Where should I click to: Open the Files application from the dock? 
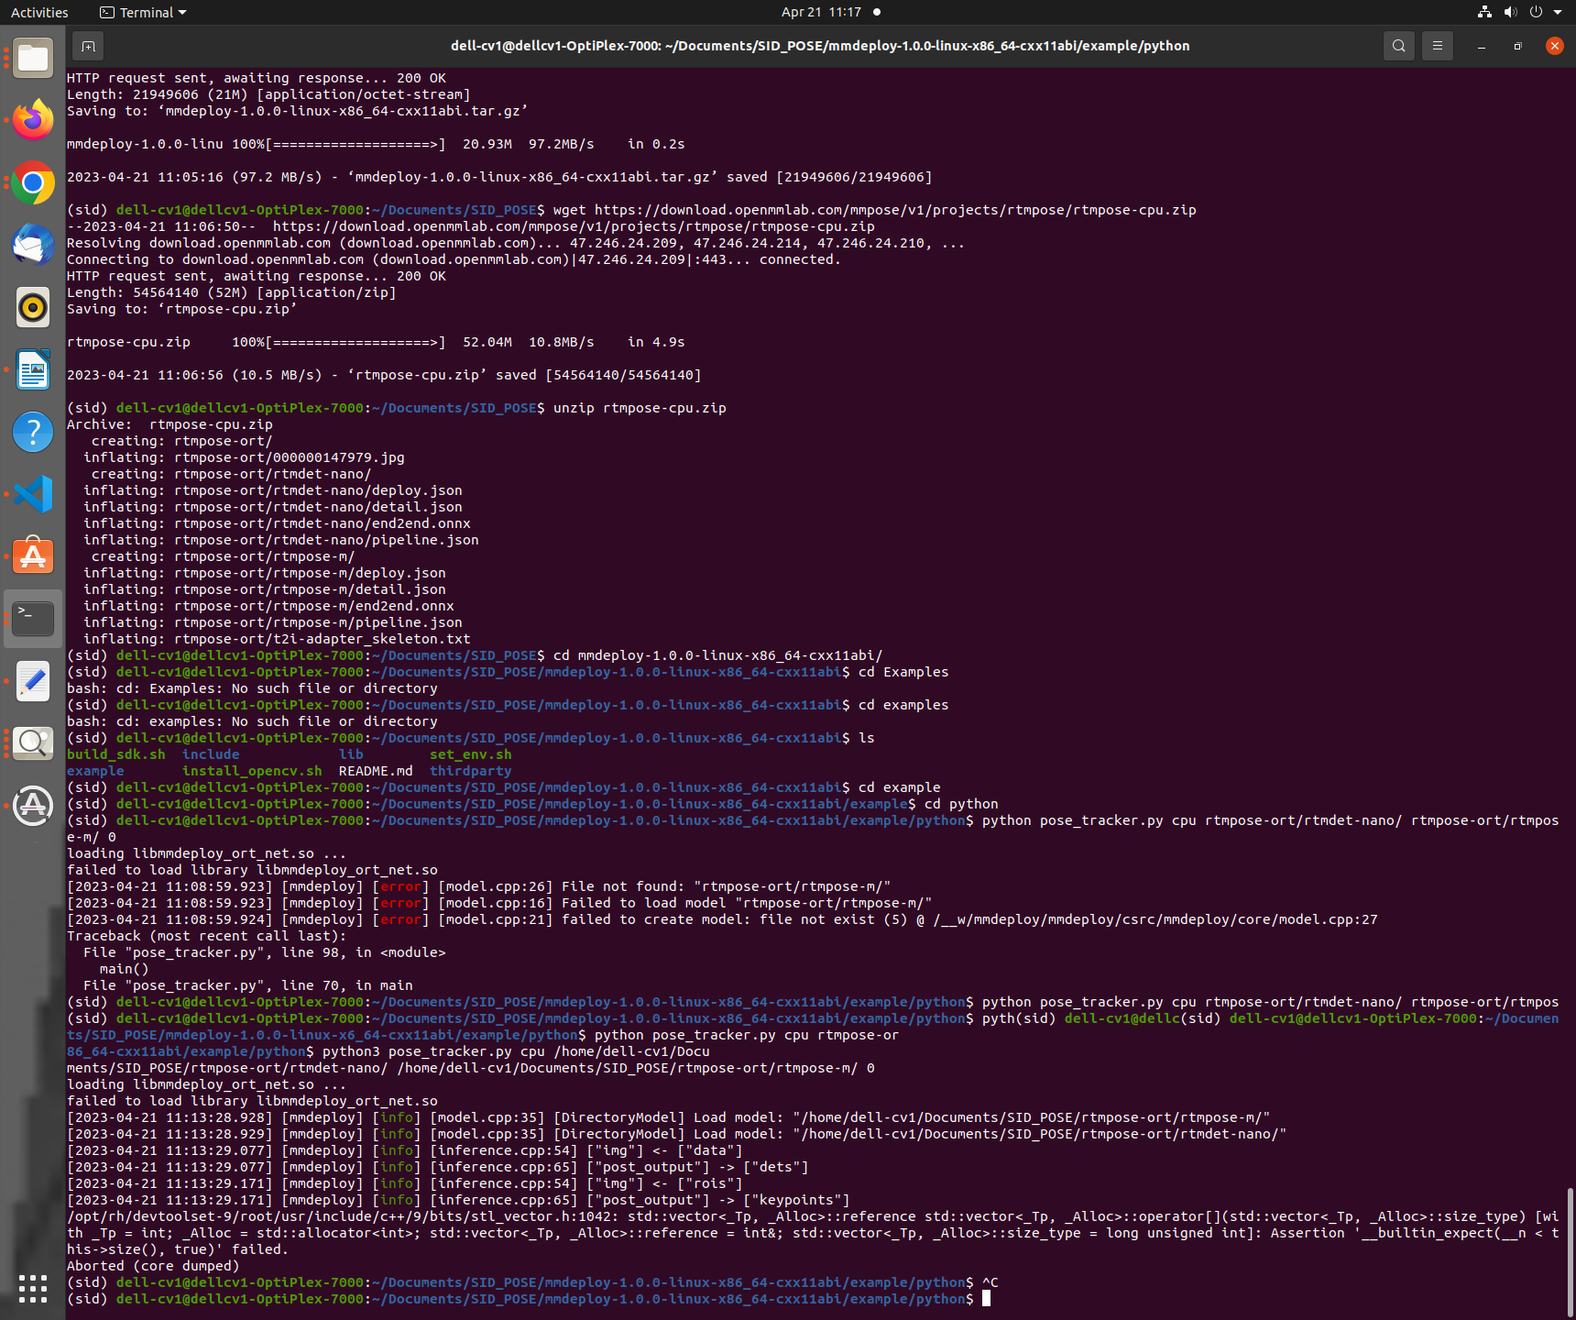click(33, 58)
